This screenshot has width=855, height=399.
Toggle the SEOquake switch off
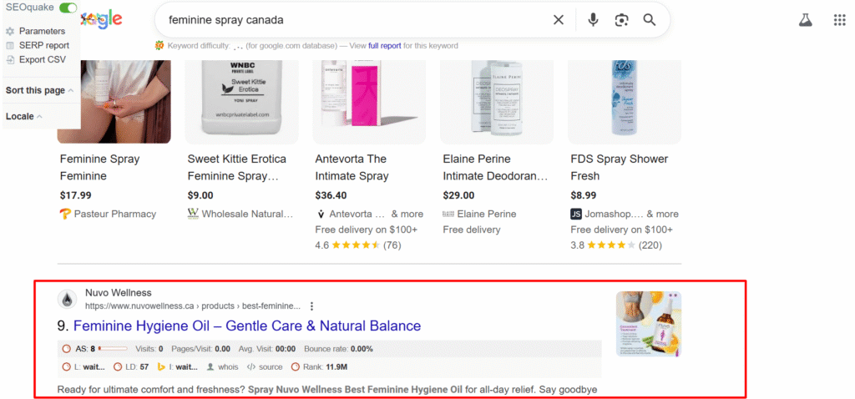[68, 8]
